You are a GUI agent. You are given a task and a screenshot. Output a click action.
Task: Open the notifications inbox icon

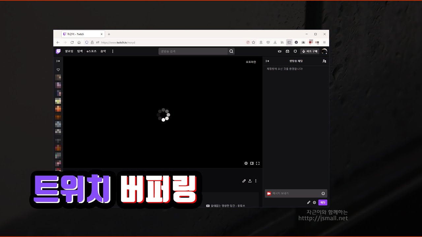click(287, 51)
